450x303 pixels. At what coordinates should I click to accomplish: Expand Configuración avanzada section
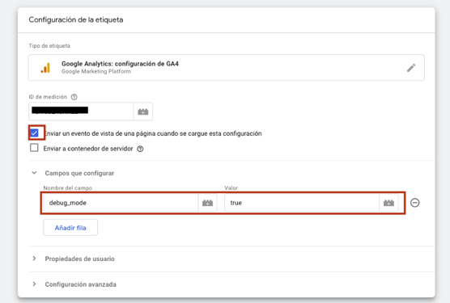coord(34,284)
